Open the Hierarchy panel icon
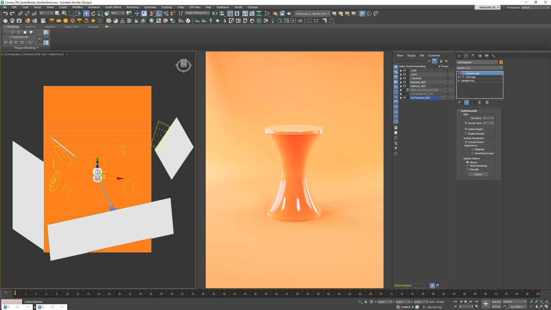551x310 pixels. pyautogui.click(x=473, y=56)
